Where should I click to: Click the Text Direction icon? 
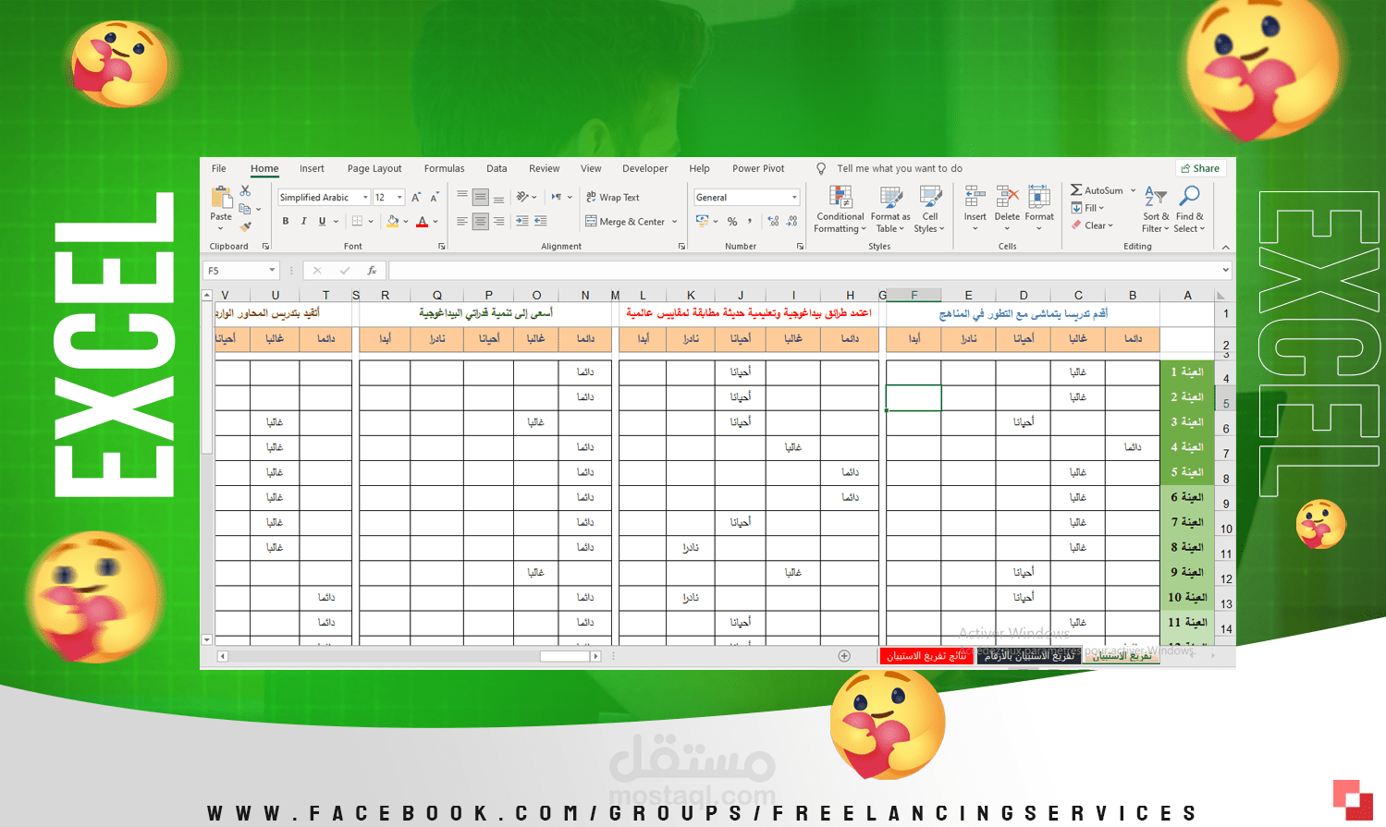557,197
